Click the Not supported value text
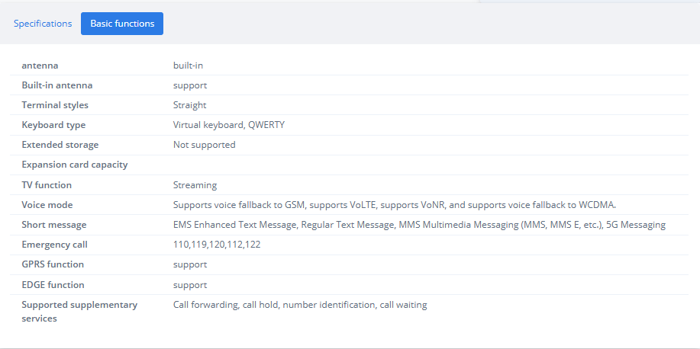 click(x=204, y=145)
